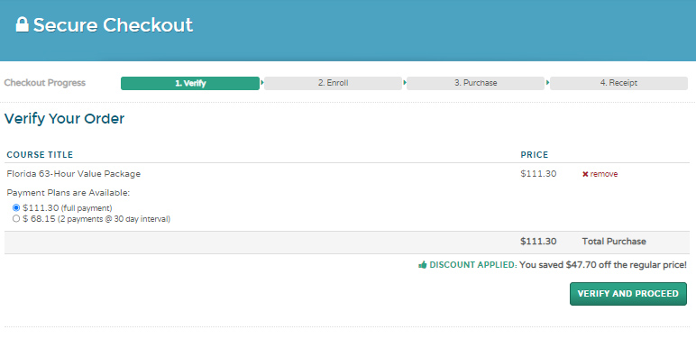The width and height of the screenshot is (696, 339).
Task: Go to the 2. Enroll step
Action: [x=333, y=84]
